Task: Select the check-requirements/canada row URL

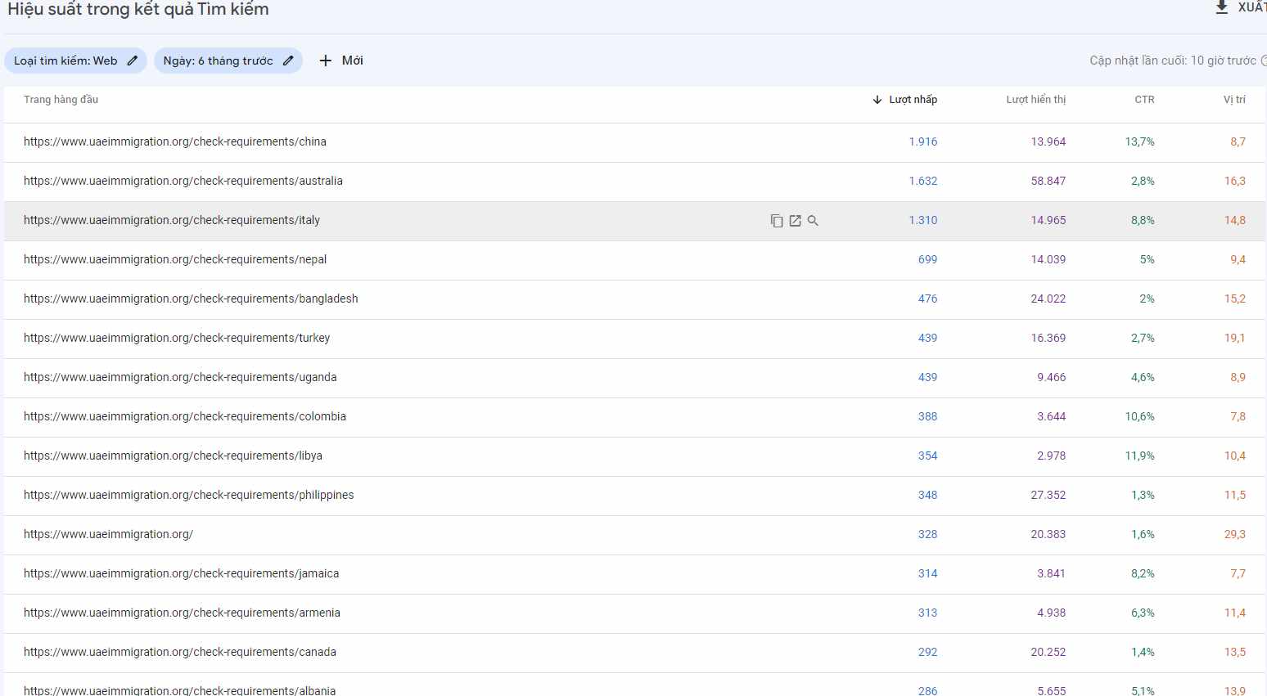Action: click(180, 652)
